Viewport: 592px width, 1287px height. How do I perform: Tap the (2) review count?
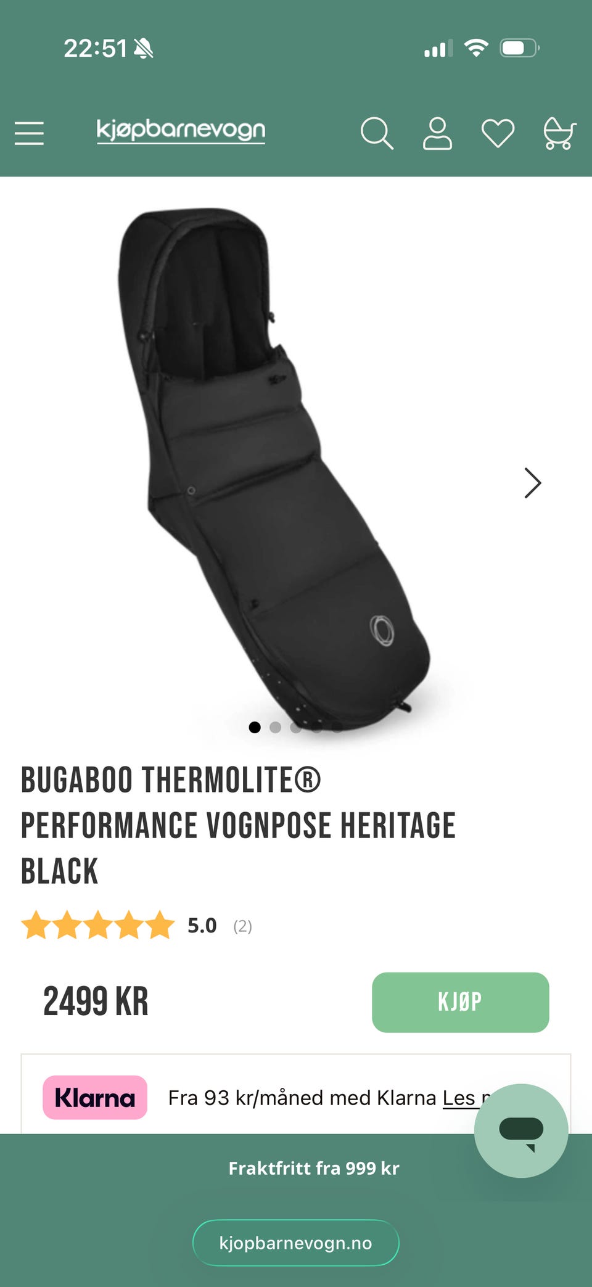point(242,926)
